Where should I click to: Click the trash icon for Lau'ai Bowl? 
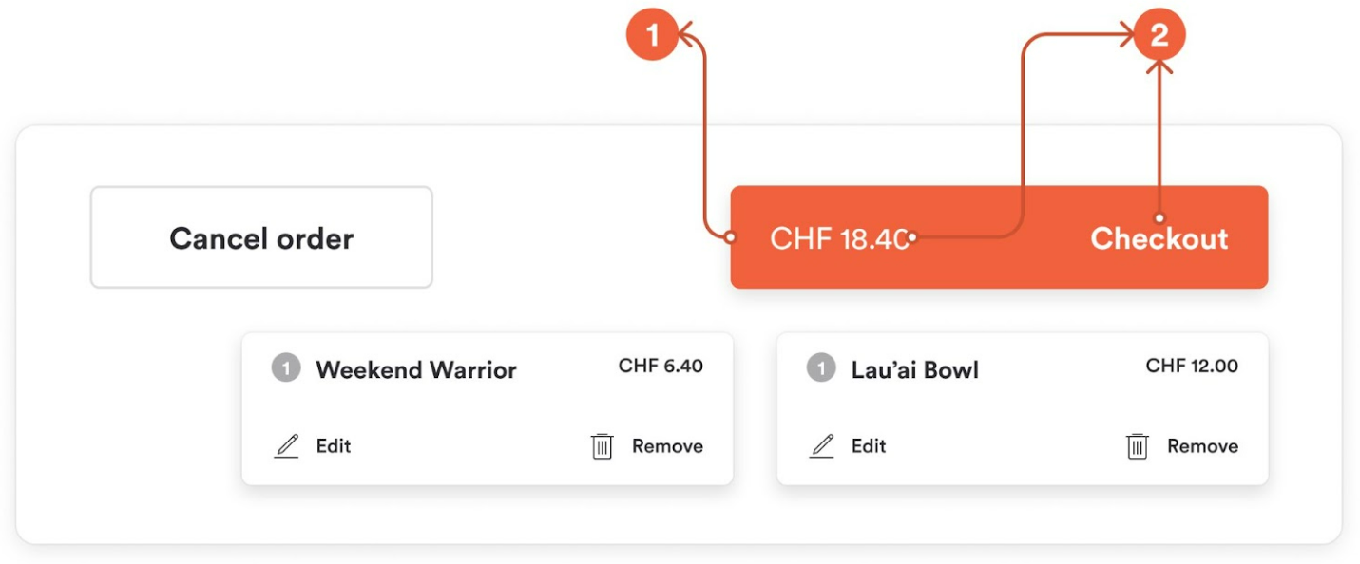(1138, 446)
